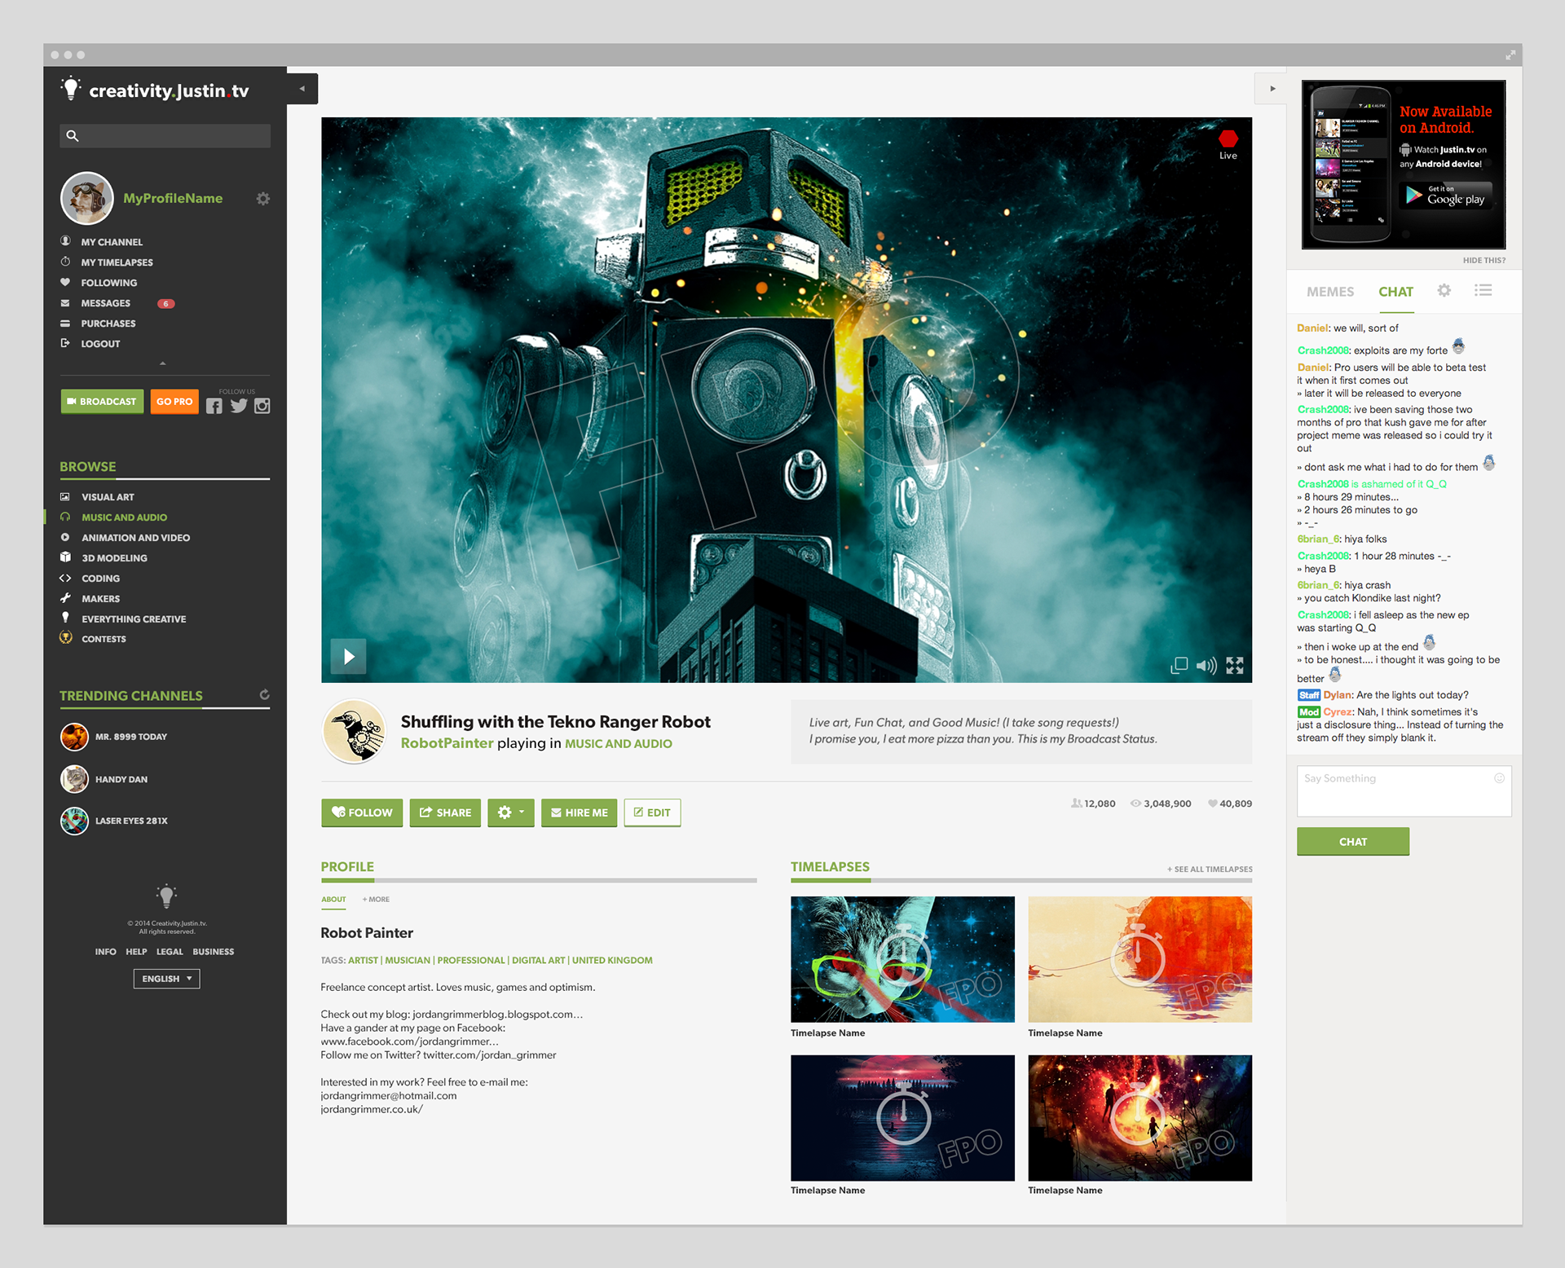The width and height of the screenshot is (1565, 1268).
Task: Click the orange GO PRO button
Action: (174, 402)
